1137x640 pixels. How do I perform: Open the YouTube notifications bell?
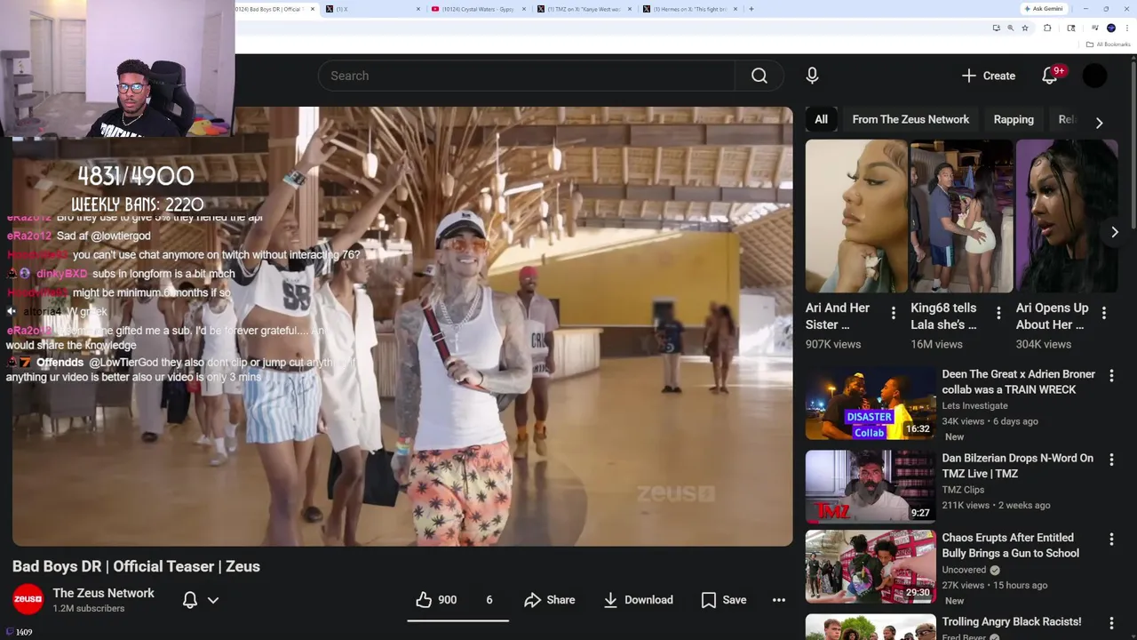pos(1049,76)
